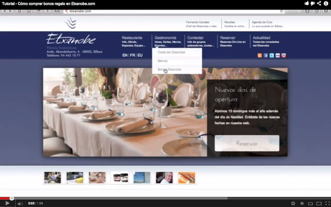The height and width of the screenshot is (207, 331).
Task: Click the Watch Later clock icon
Action: (x=302, y=203)
